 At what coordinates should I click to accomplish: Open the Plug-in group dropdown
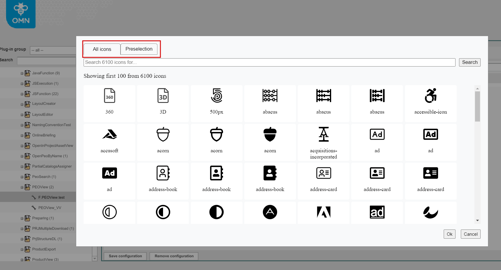point(53,50)
